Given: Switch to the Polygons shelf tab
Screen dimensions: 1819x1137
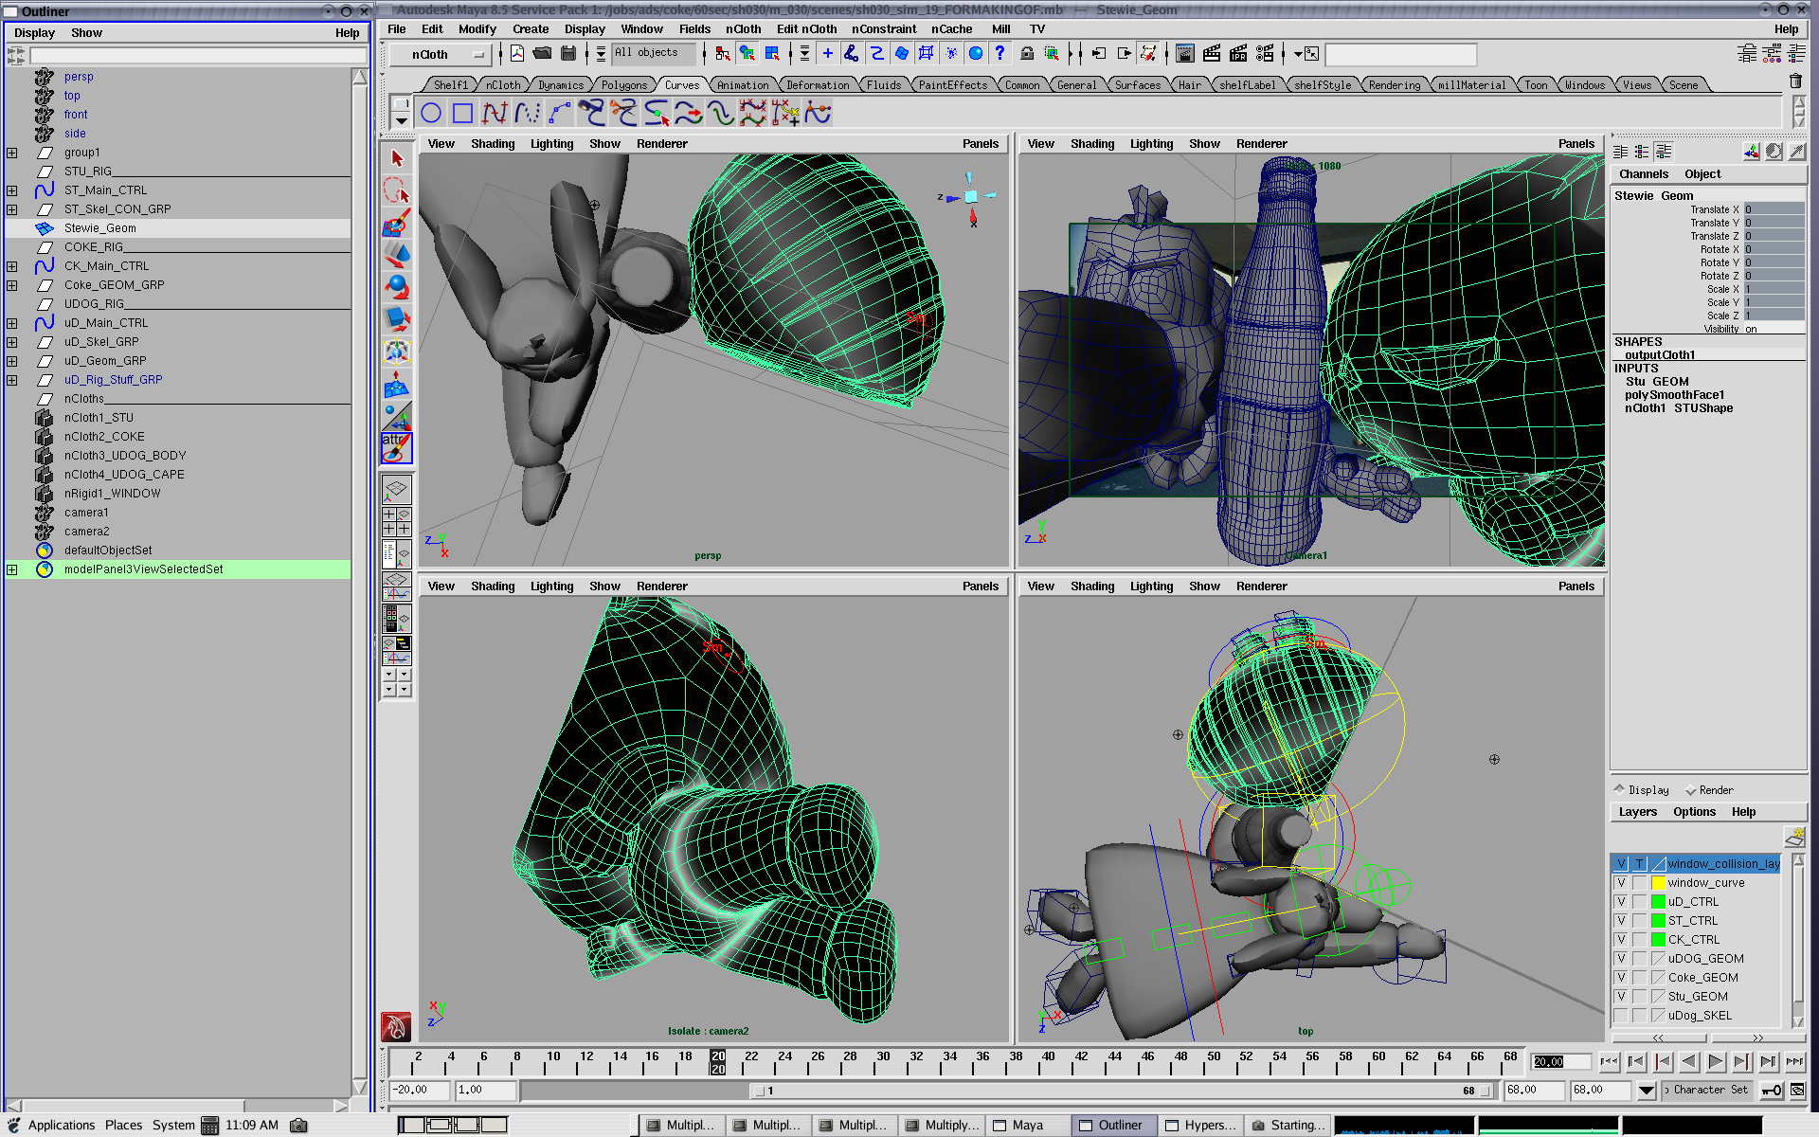Looking at the screenshot, I should coord(624,85).
